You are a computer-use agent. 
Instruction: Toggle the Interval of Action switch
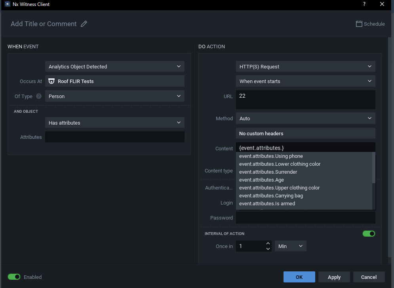point(369,233)
